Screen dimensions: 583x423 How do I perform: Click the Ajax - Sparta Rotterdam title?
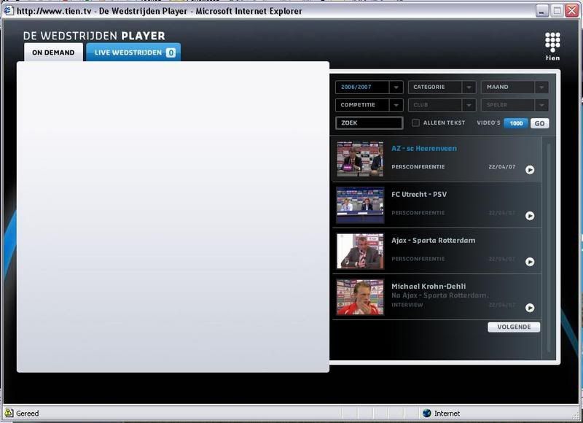pyautogui.click(x=433, y=241)
